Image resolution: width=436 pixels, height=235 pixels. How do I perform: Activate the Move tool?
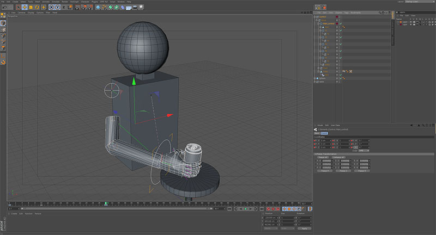(25, 7)
